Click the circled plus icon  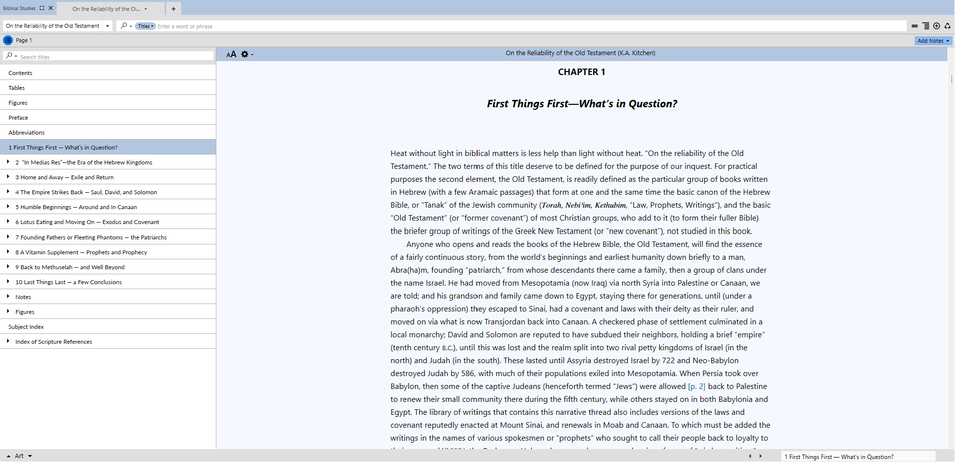(x=937, y=26)
